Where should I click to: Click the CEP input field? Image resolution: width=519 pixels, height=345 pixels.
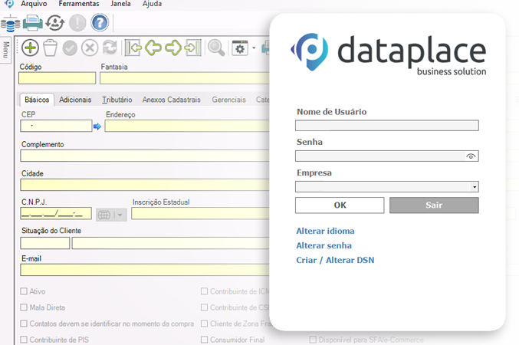point(56,126)
